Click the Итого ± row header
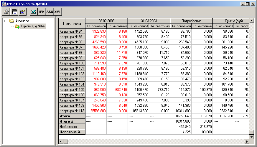 point(72,121)
